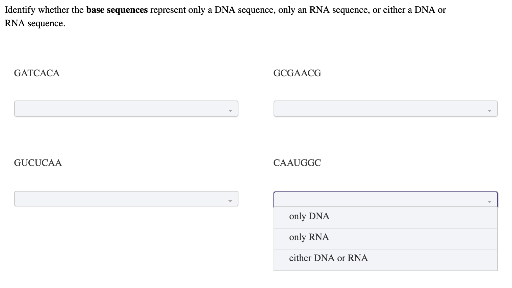Click the dropdown arrow on the CAAUGGC selector
Image resolution: width=512 pixels, height=288 pixels.
tap(490, 202)
